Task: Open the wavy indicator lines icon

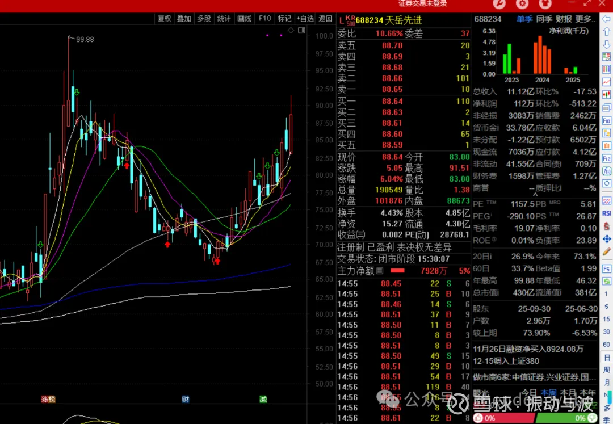Action: [x=607, y=200]
